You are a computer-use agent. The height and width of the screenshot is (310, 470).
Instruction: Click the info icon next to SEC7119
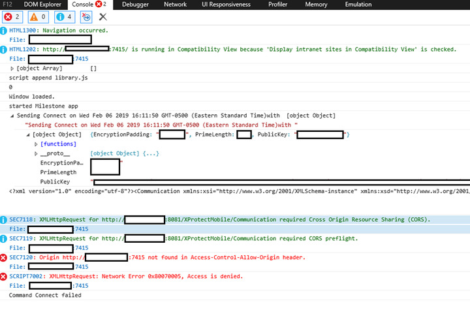[4, 239]
